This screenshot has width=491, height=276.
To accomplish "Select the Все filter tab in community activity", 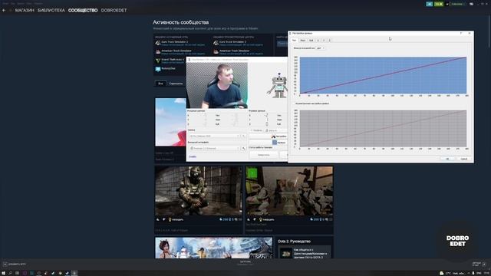I will point(160,84).
